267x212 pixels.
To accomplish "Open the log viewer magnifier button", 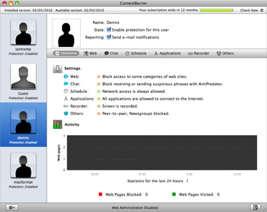I will pyautogui.click(x=256, y=208).
